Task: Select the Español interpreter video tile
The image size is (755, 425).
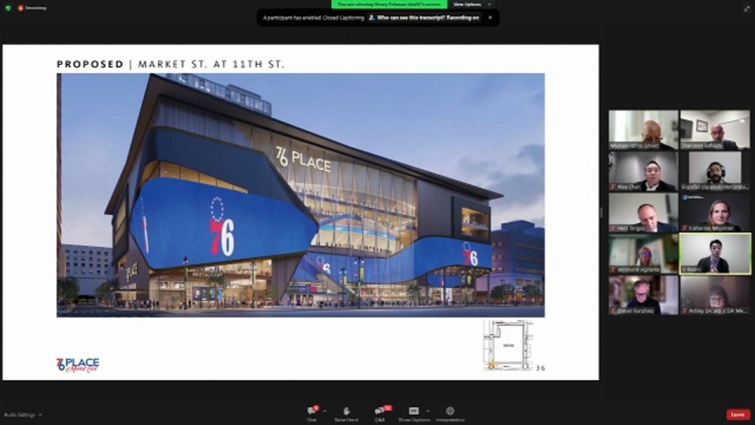Action: (x=715, y=171)
